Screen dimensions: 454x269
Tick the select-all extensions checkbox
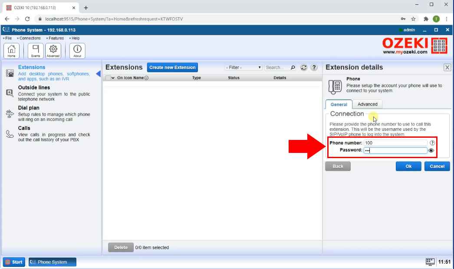pos(108,78)
